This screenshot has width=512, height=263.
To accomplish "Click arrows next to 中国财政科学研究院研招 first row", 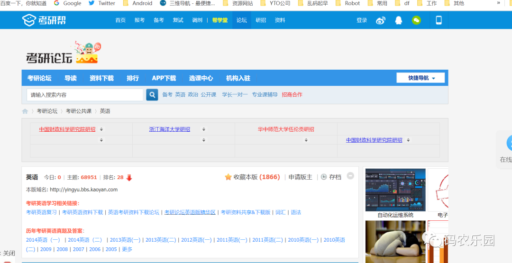I will [x=101, y=129].
